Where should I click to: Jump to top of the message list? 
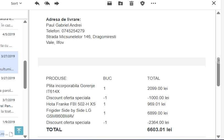(19, 131)
